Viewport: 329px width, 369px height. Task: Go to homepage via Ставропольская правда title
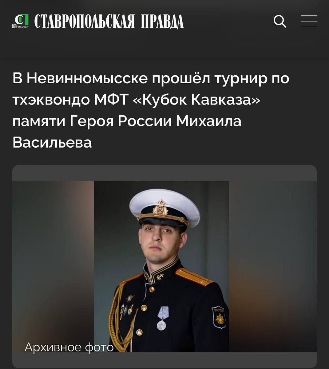[x=109, y=22]
